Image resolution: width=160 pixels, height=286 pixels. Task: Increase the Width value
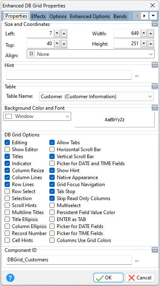click(x=151, y=34)
